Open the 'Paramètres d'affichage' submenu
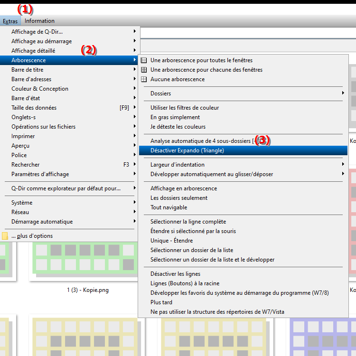The image size is (356, 356). click(69, 174)
